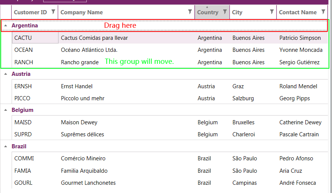Collapse the Belgium group

click(x=6, y=110)
